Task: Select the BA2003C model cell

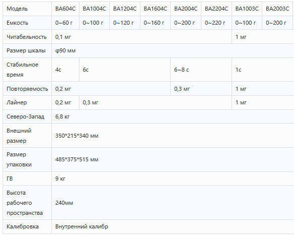Action: [x=277, y=9]
